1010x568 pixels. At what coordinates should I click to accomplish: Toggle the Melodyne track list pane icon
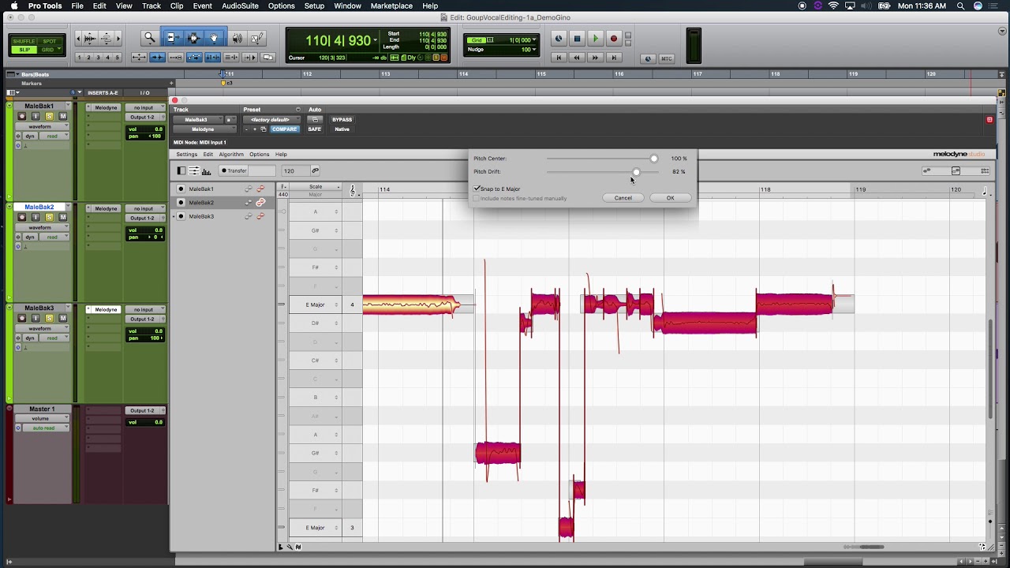coord(181,171)
